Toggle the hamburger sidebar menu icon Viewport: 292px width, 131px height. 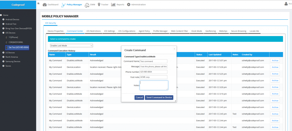point(38,3)
